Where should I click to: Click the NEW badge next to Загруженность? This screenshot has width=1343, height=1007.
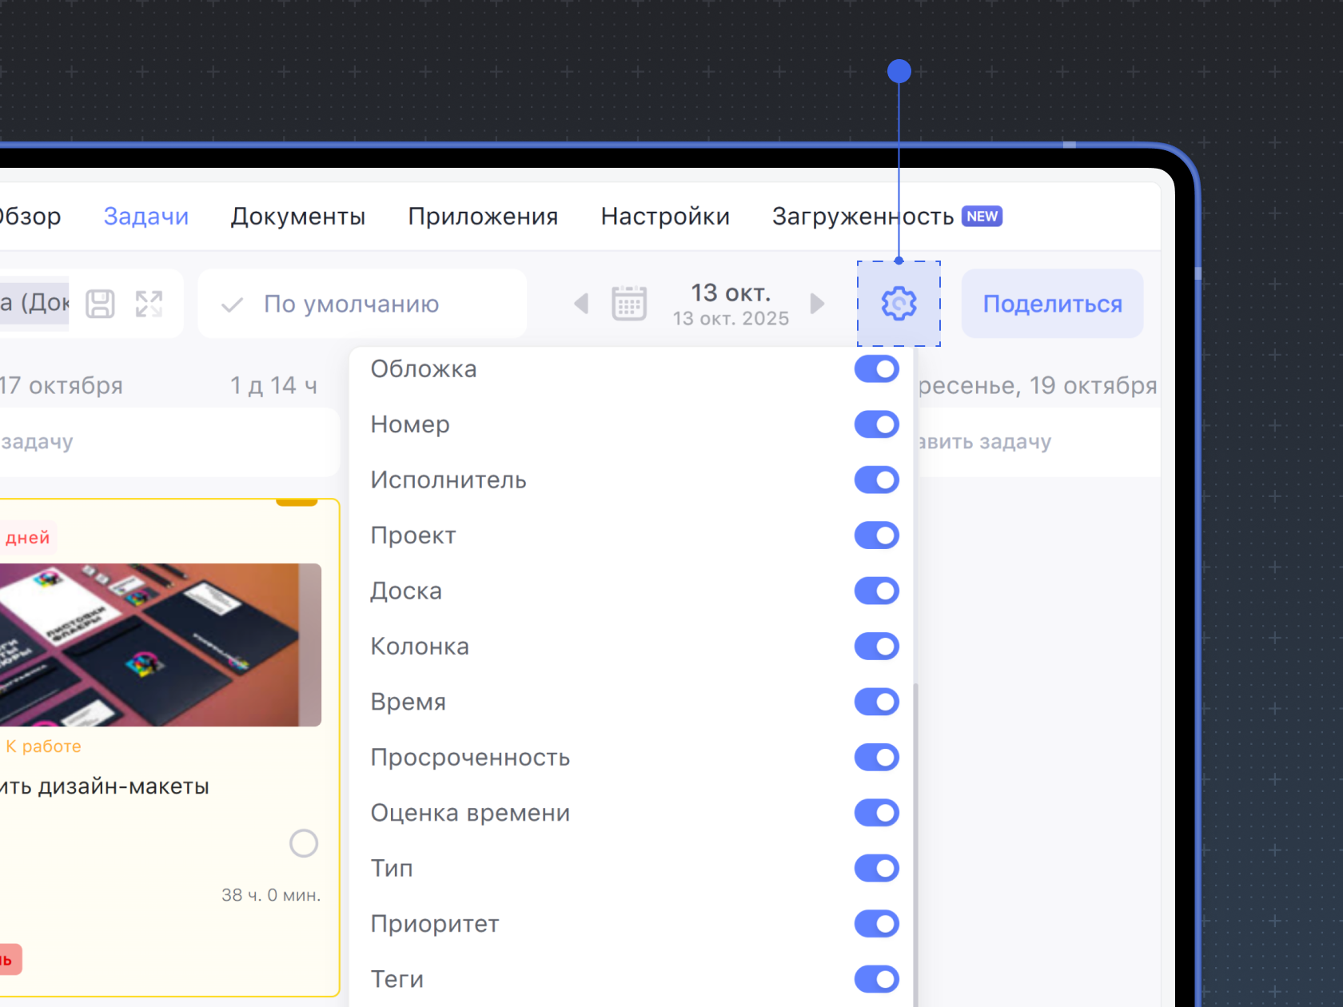coord(982,217)
